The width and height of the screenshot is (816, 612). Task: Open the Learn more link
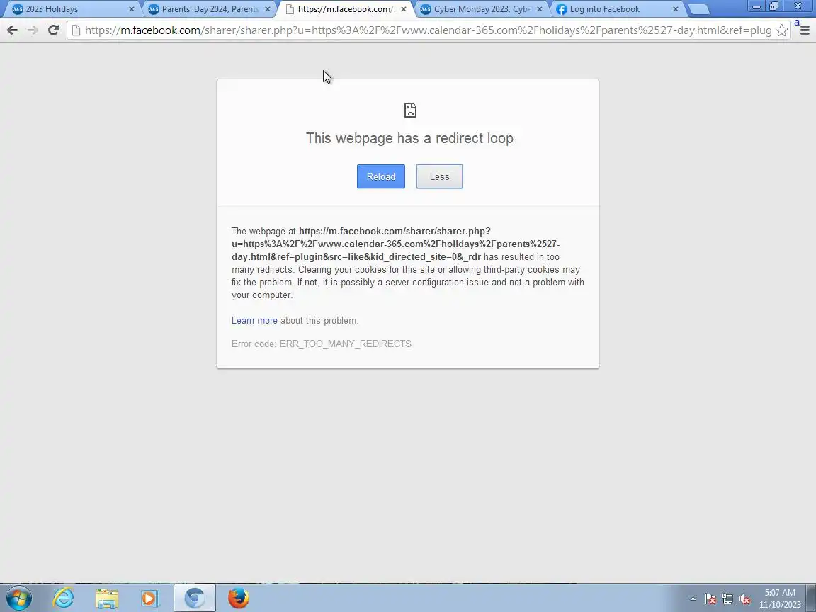coord(254,321)
